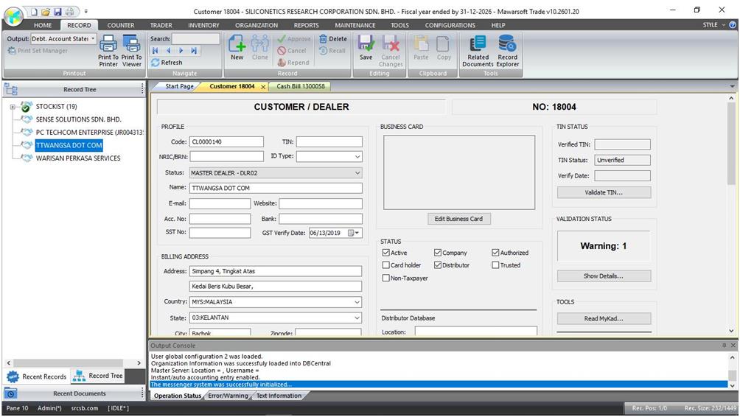Click the Print To Viewer icon
740x417 pixels.
click(132, 50)
